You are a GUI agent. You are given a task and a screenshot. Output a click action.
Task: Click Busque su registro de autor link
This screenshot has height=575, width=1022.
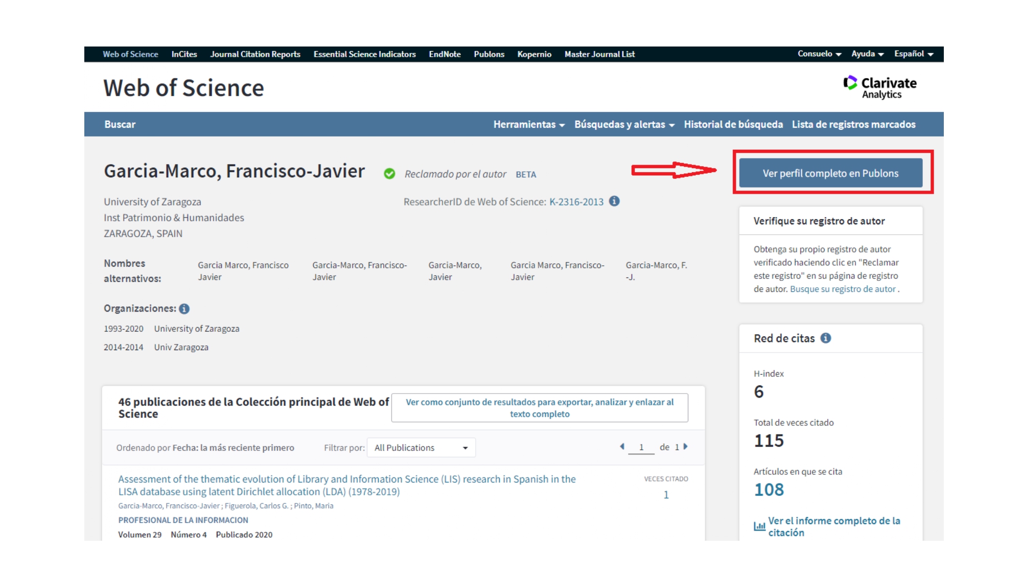coord(843,289)
